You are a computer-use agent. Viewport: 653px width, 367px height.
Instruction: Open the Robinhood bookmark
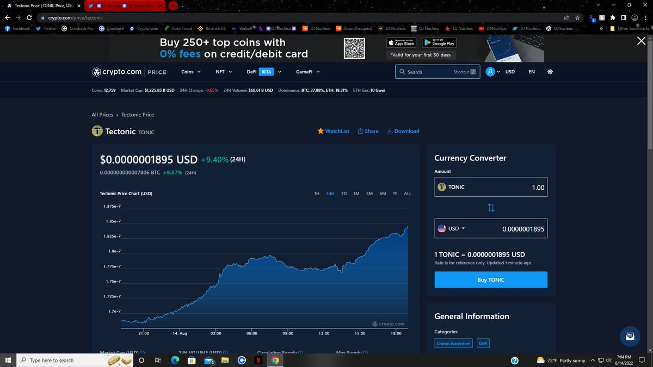178,28
